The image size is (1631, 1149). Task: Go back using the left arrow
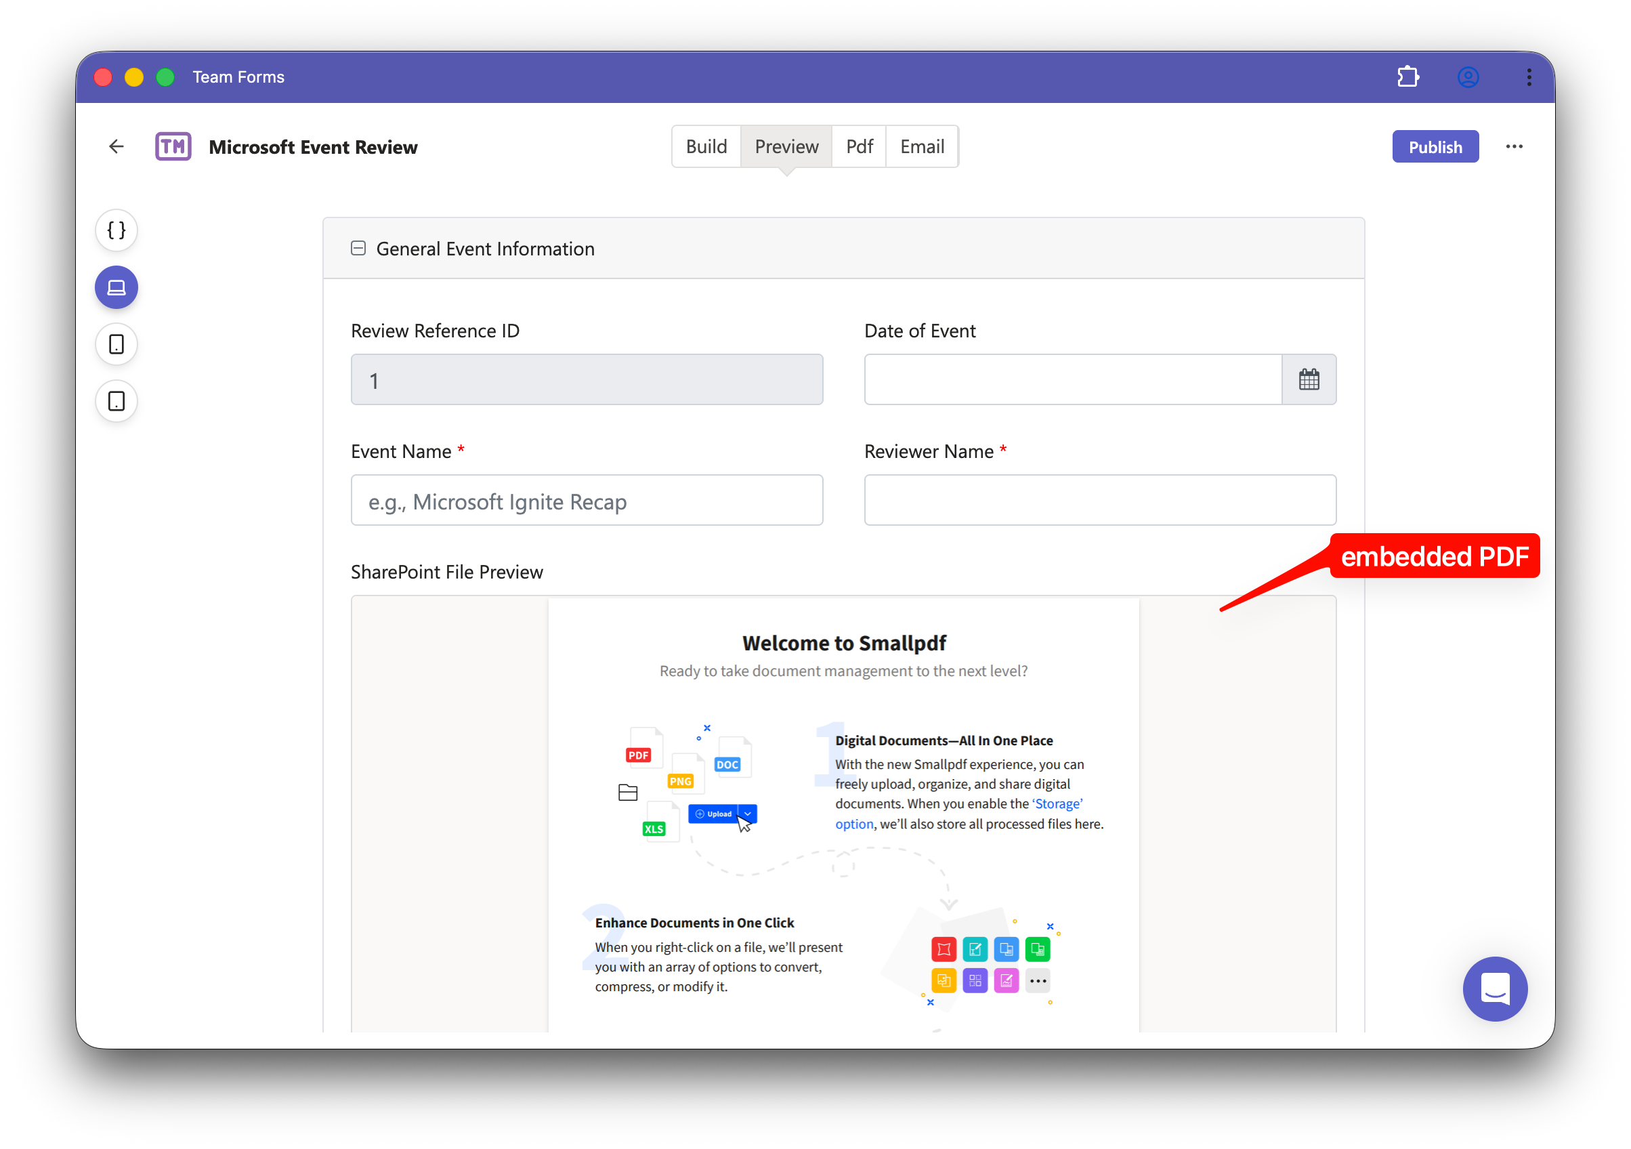(116, 146)
